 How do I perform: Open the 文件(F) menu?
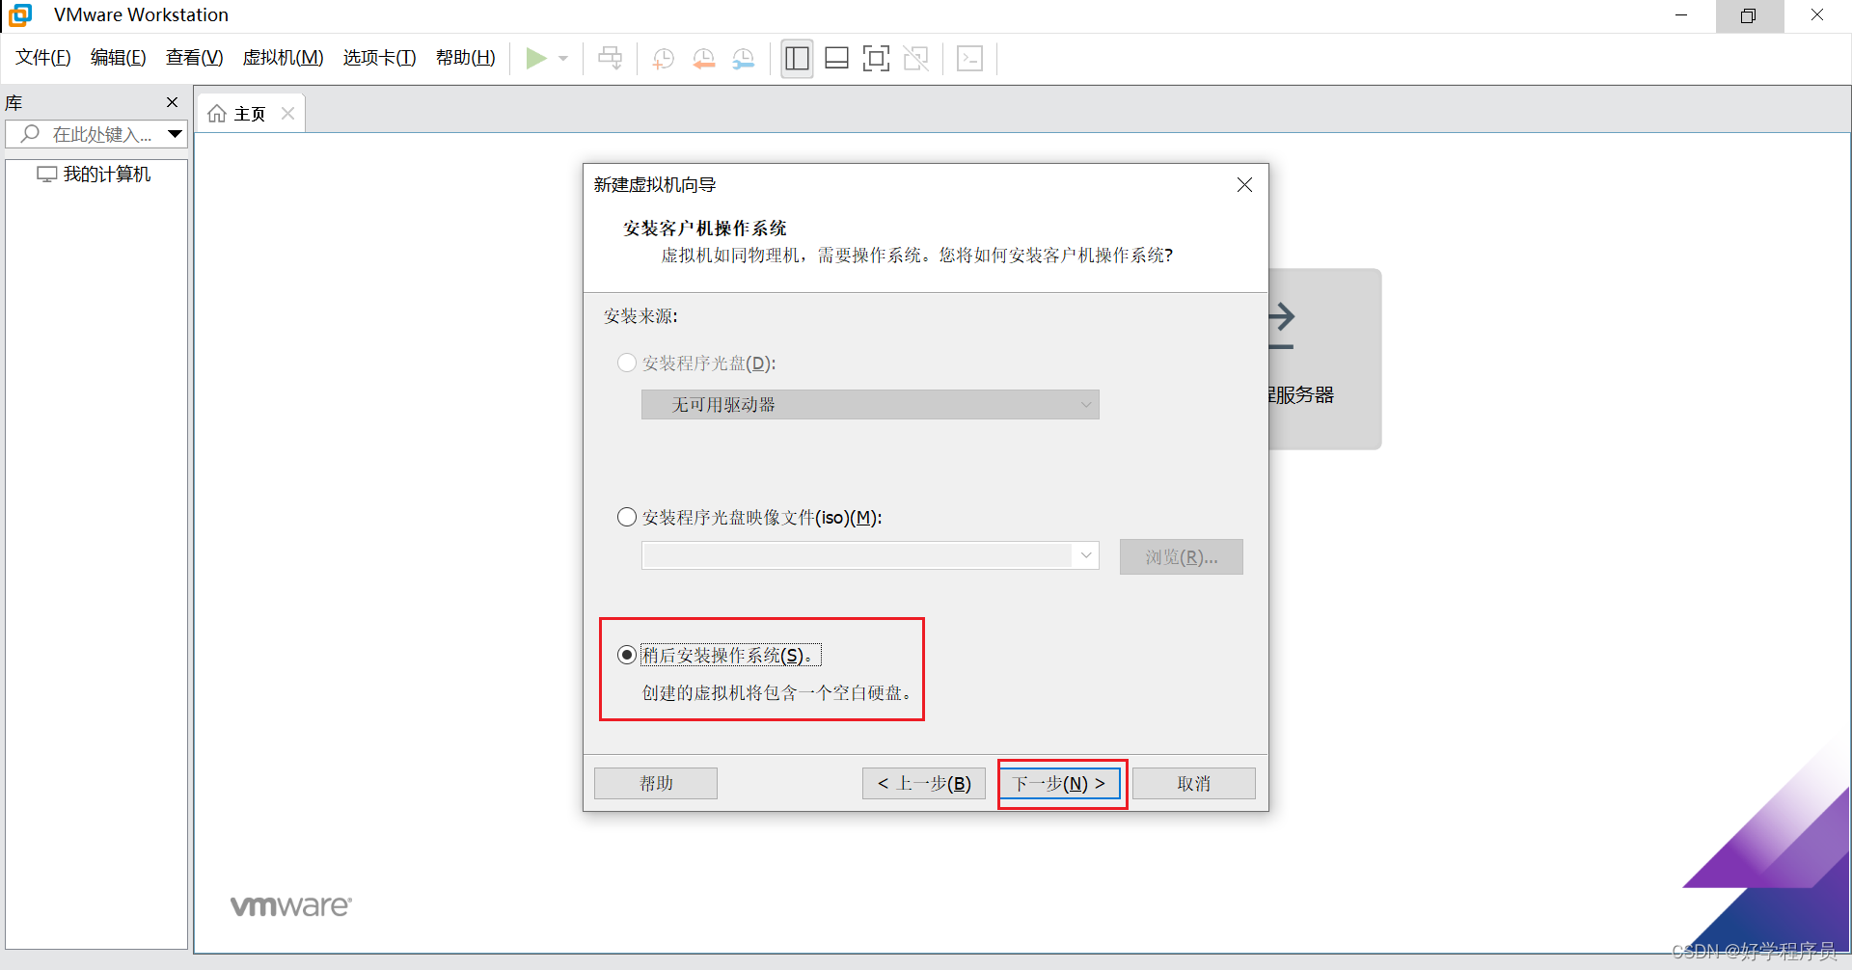[43, 58]
